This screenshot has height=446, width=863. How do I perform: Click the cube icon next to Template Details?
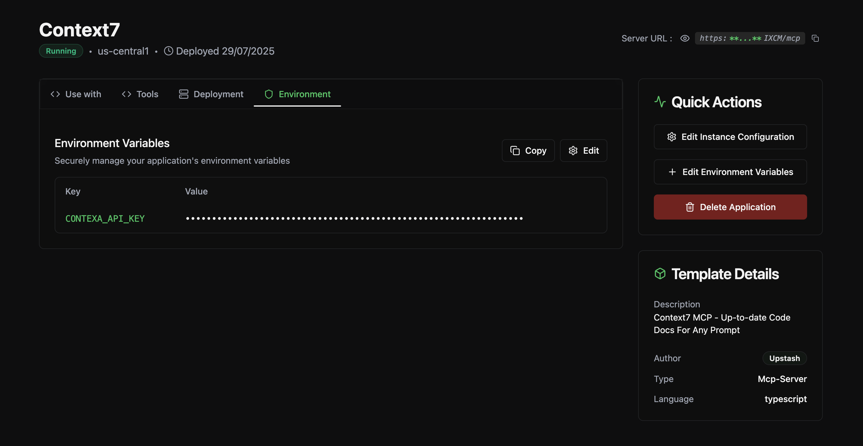660,273
